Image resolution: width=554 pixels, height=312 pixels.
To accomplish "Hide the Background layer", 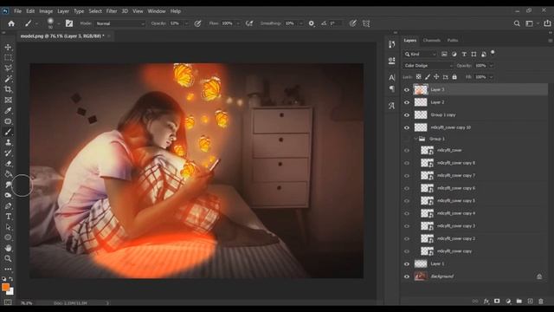I will point(407,276).
